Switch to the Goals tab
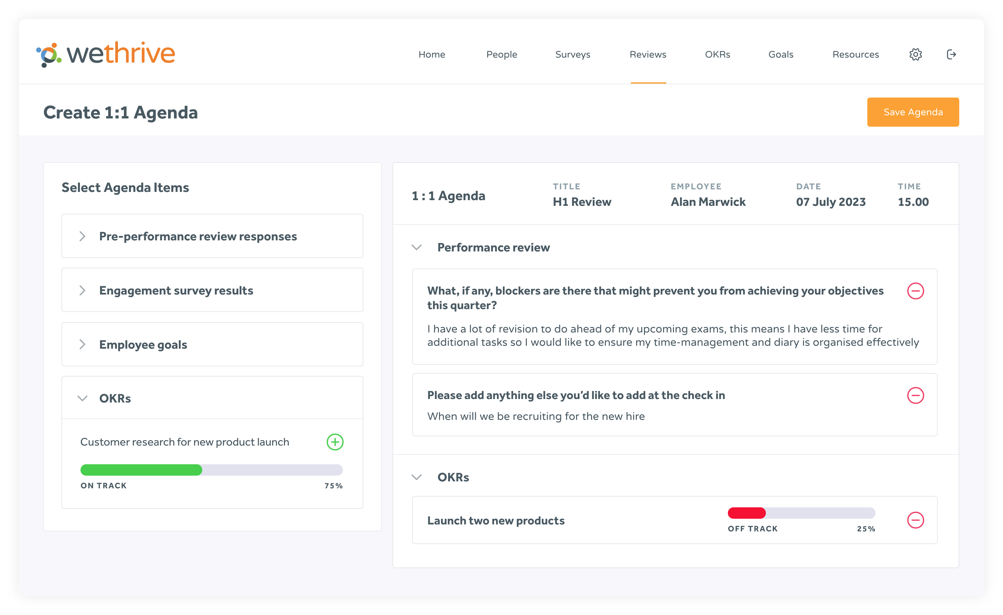 click(780, 54)
